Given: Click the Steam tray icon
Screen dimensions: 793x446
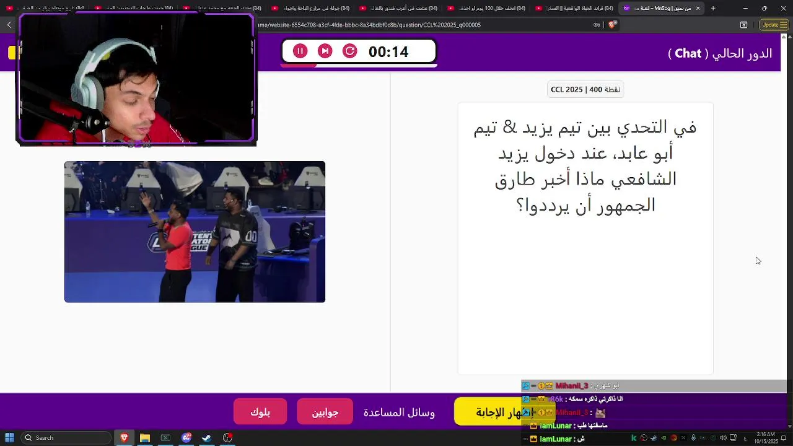Looking at the screenshot, I should click(x=654, y=438).
